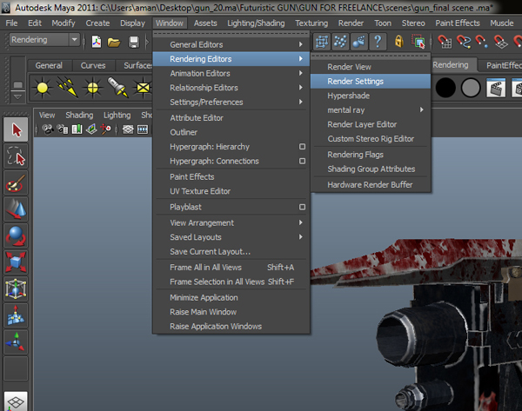This screenshot has height=411, width=522.
Task: Click the Open Scene folder icon
Action: click(x=114, y=43)
